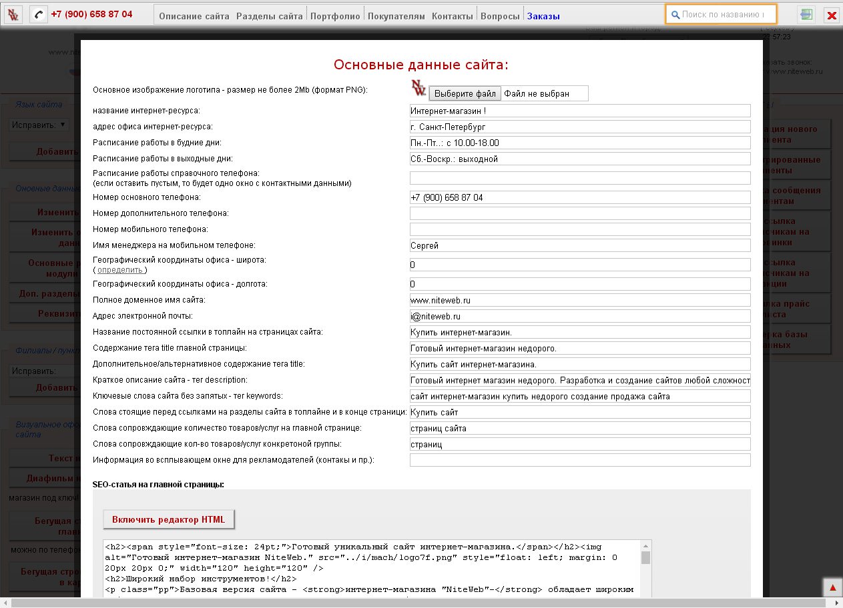Click the Номер мобильного телефона field

[x=580, y=229]
